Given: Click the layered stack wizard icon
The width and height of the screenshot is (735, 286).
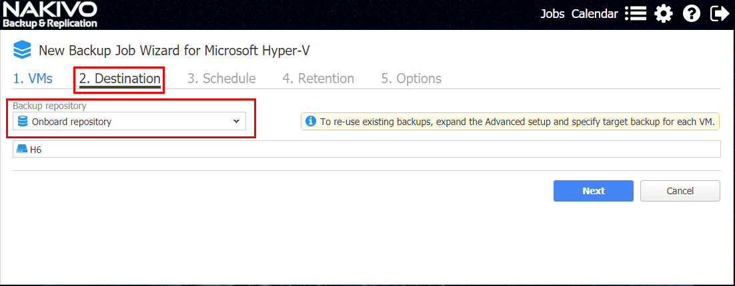Looking at the screenshot, I should pyautogui.click(x=23, y=50).
